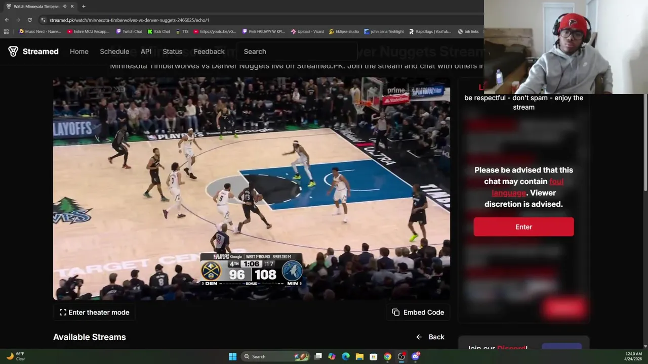Open the Schedule page
The image size is (648, 364).
pos(114,52)
